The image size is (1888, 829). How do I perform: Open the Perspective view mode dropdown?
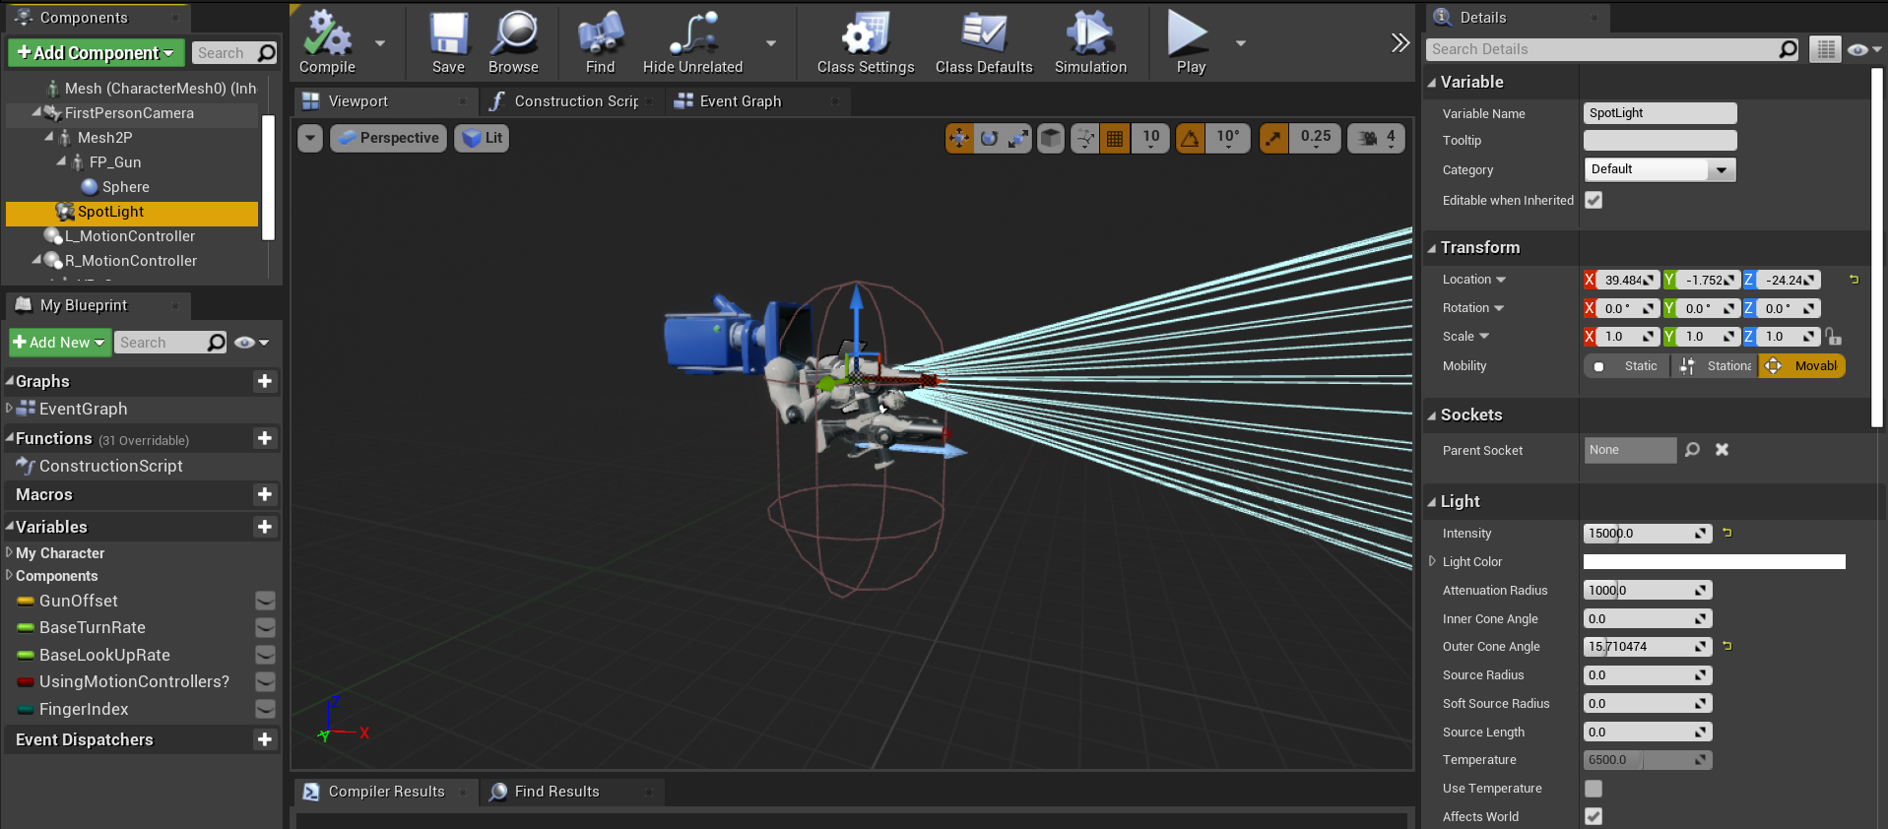(388, 138)
